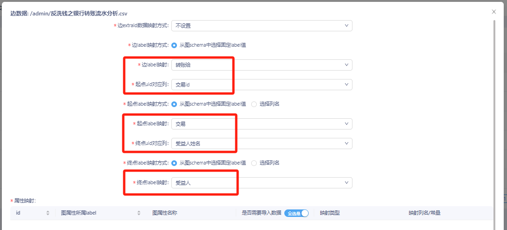Click chevron arrow of 终点label映射 field
The image size is (507, 230).
click(x=346, y=183)
